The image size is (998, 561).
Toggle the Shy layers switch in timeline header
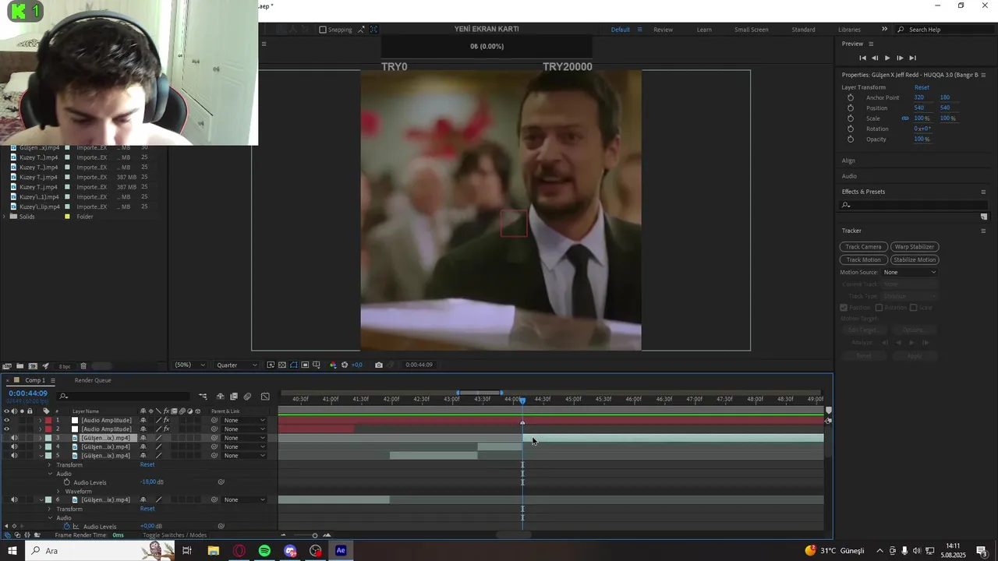click(x=220, y=397)
